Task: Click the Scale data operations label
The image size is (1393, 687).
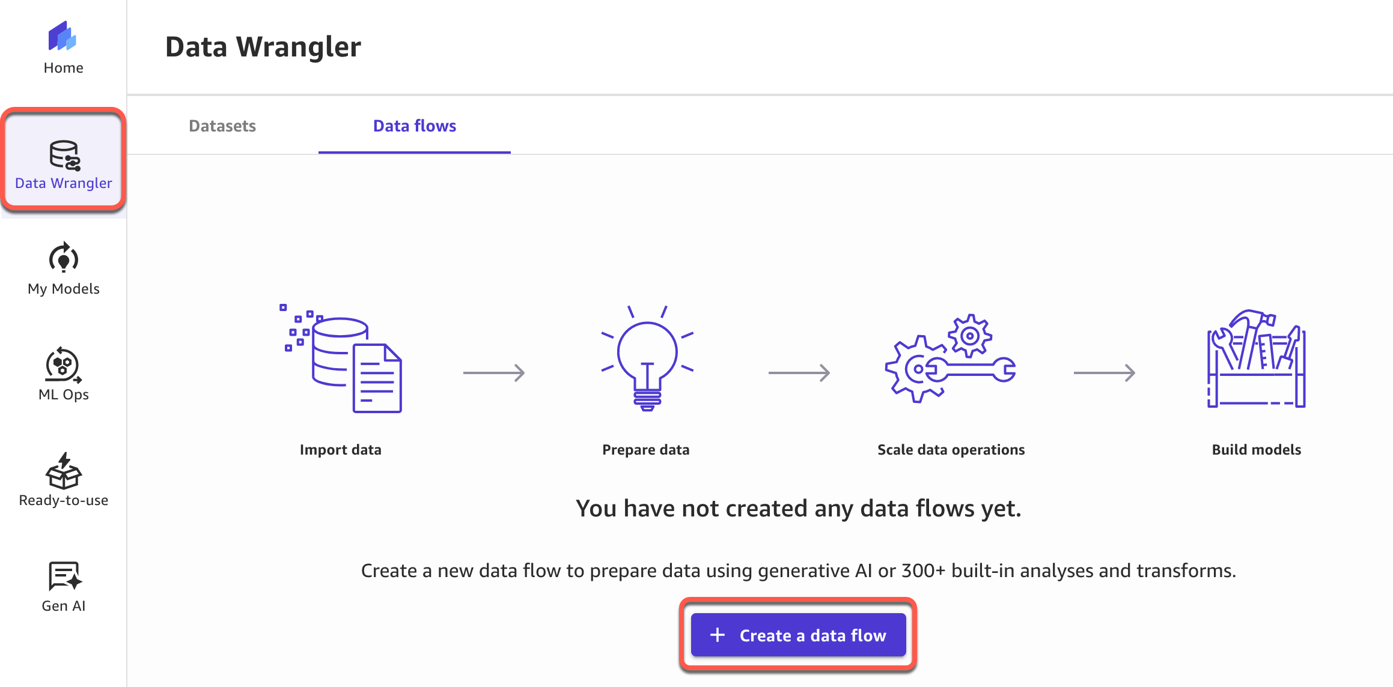Action: [x=951, y=450]
